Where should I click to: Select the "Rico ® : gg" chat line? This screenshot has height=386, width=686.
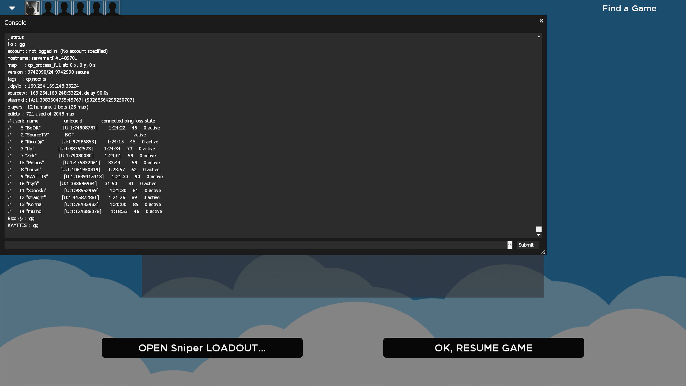(21, 218)
